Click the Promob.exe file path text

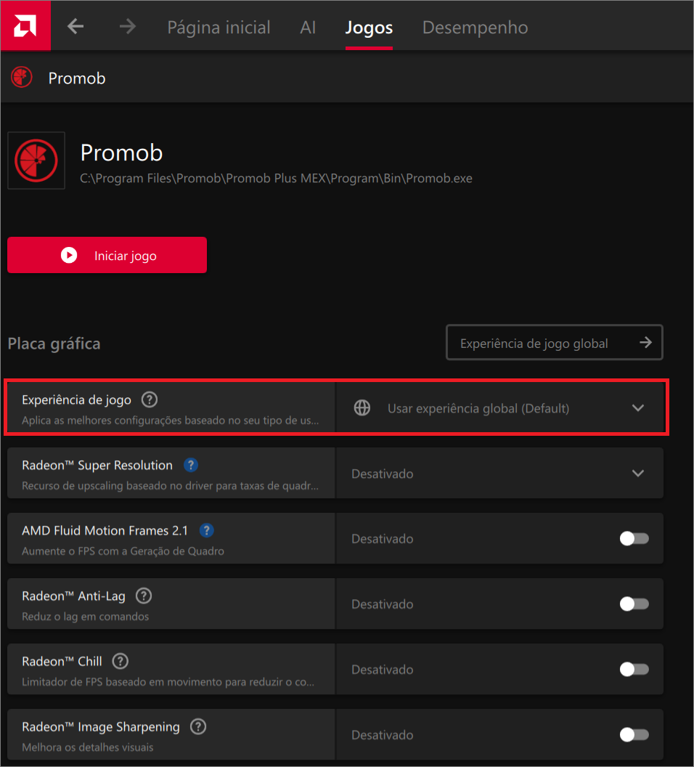coord(276,178)
